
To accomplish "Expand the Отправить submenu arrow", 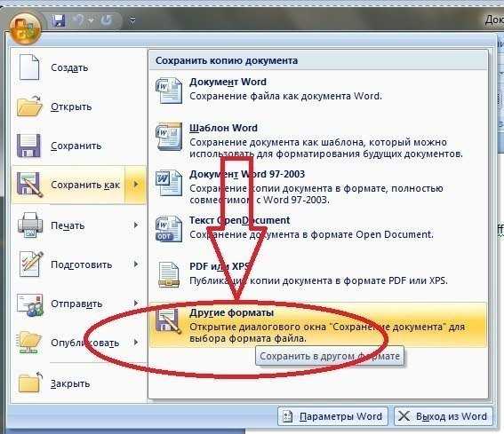I will [136, 303].
